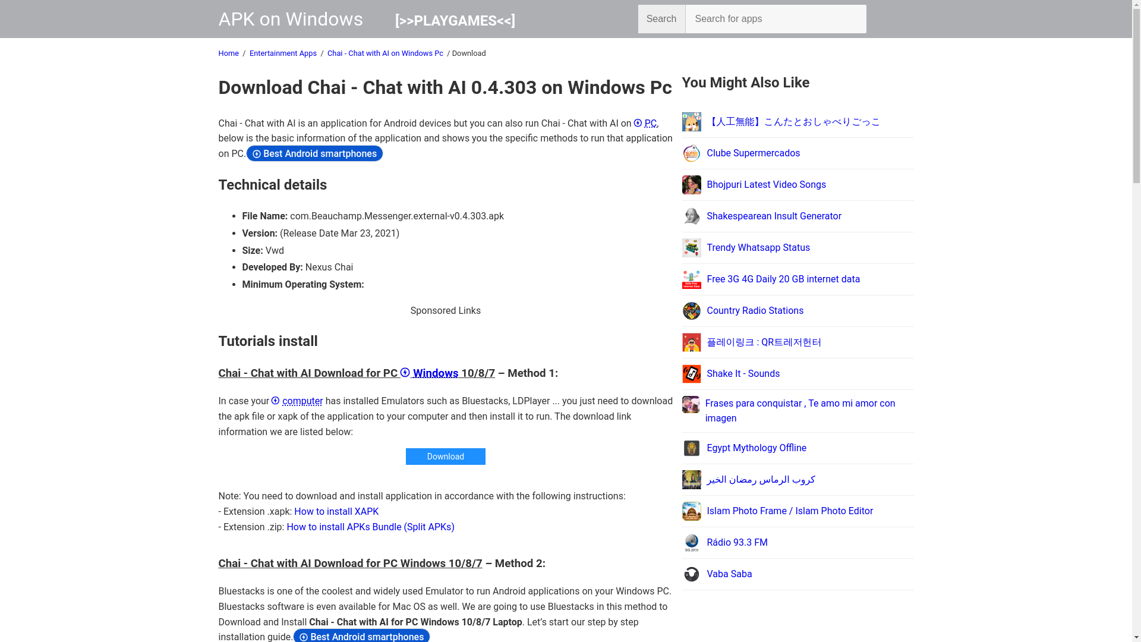
Task: Click the Search button in header
Action: click(661, 19)
